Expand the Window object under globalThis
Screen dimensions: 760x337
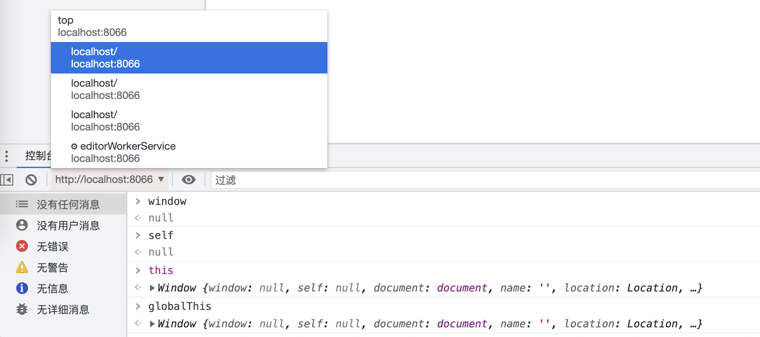click(152, 324)
